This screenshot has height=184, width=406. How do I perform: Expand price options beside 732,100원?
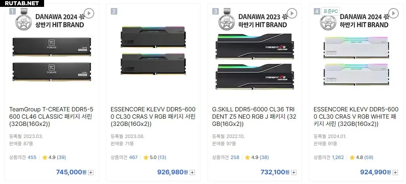(294, 172)
